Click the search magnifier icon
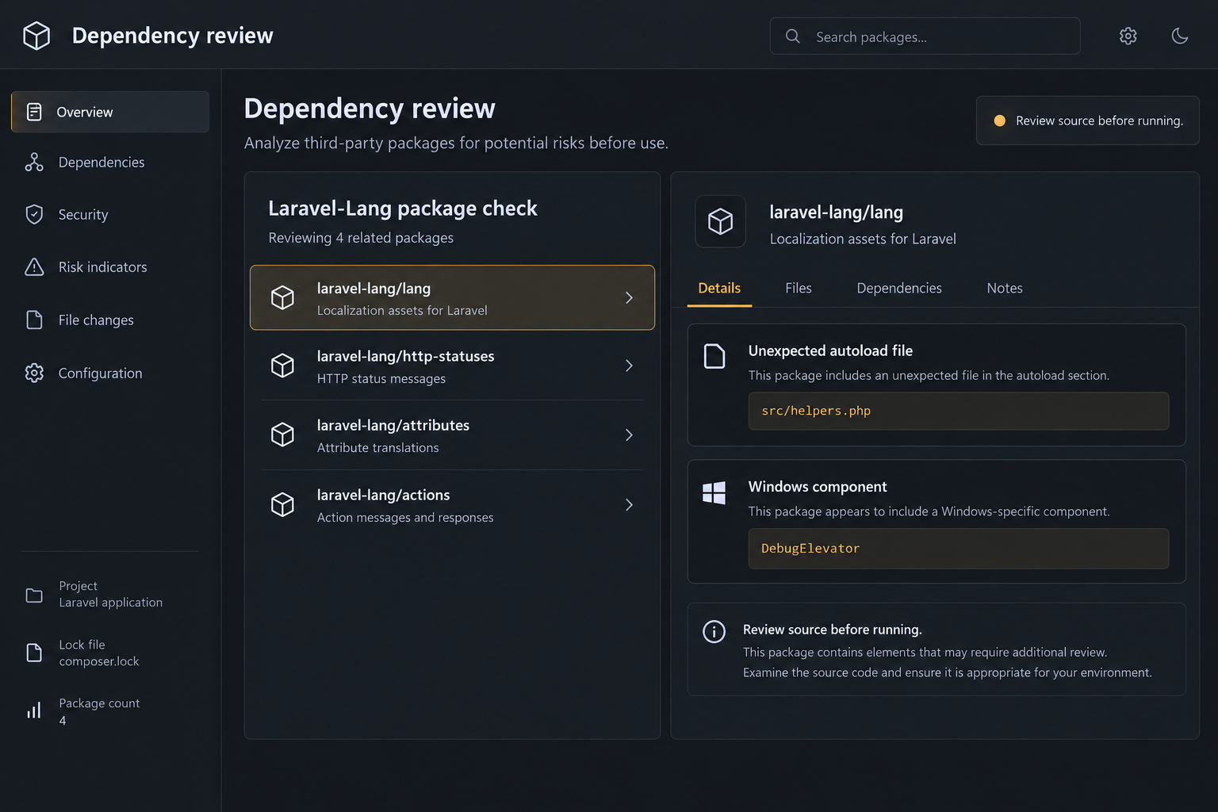 [x=792, y=36]
